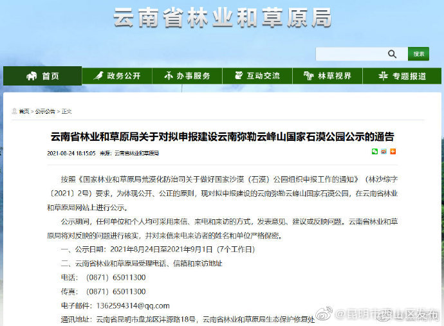Open the 互动交流 menu item
444x326 pixels.
coord(257,76)
